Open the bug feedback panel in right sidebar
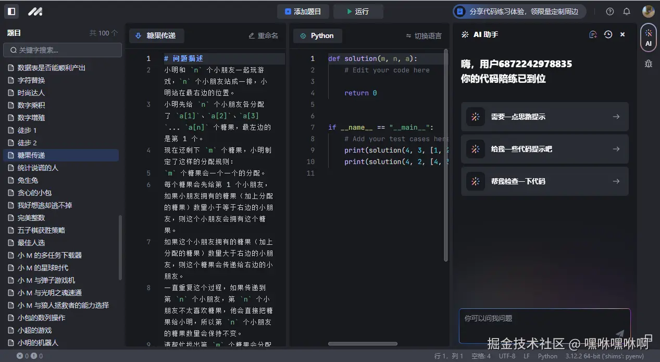 648,63
